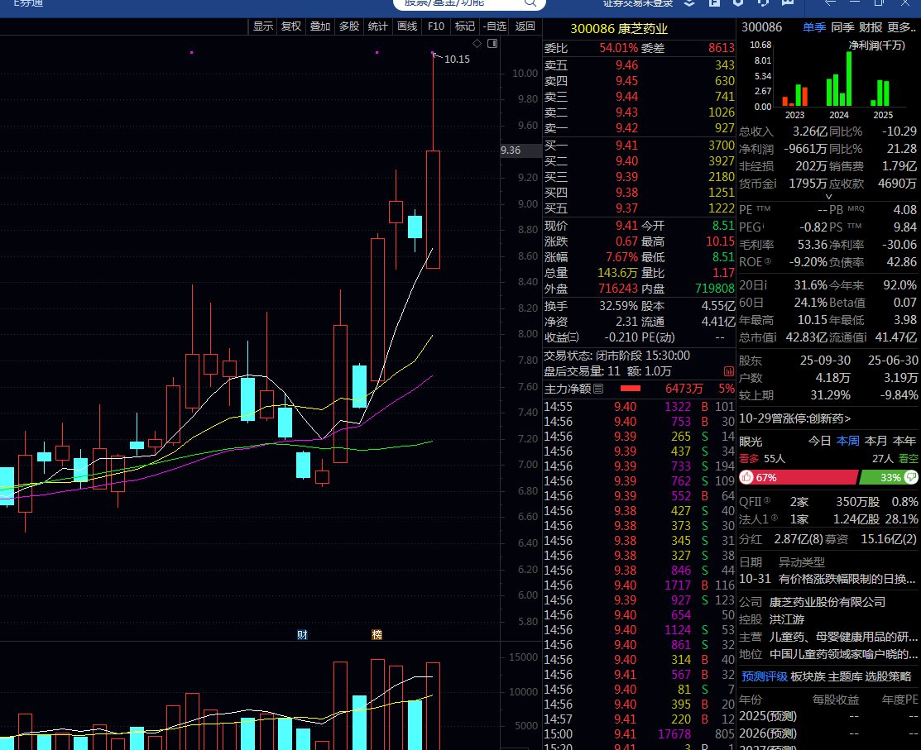The width and height of the screenshot is (921, 750).
Task: Click the diamond marker icon above chart
Action: point(477,43)
